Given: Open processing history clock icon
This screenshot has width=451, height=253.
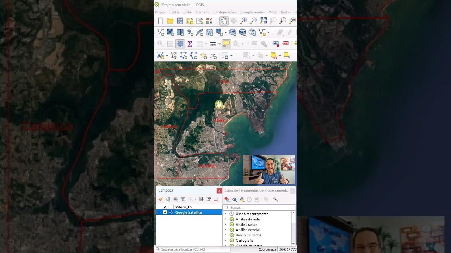Looking at the screenshot, I should pyautogui.click(x=249, y=199).
